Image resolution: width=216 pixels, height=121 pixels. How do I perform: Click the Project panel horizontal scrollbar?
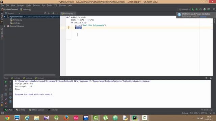[29, 75]
